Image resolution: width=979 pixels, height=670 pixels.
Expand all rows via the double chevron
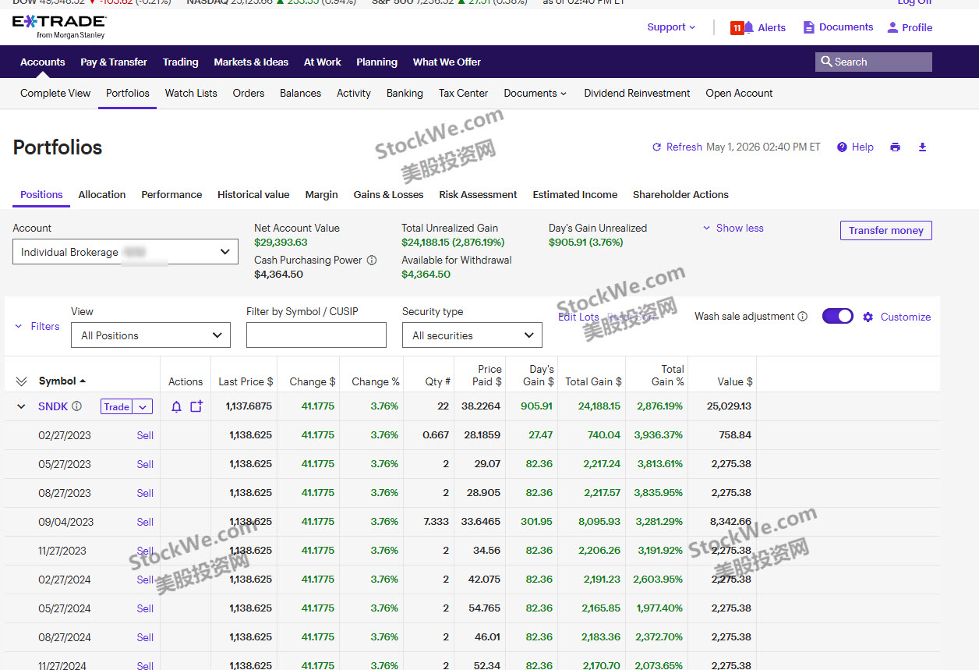[x=21, y=381]
